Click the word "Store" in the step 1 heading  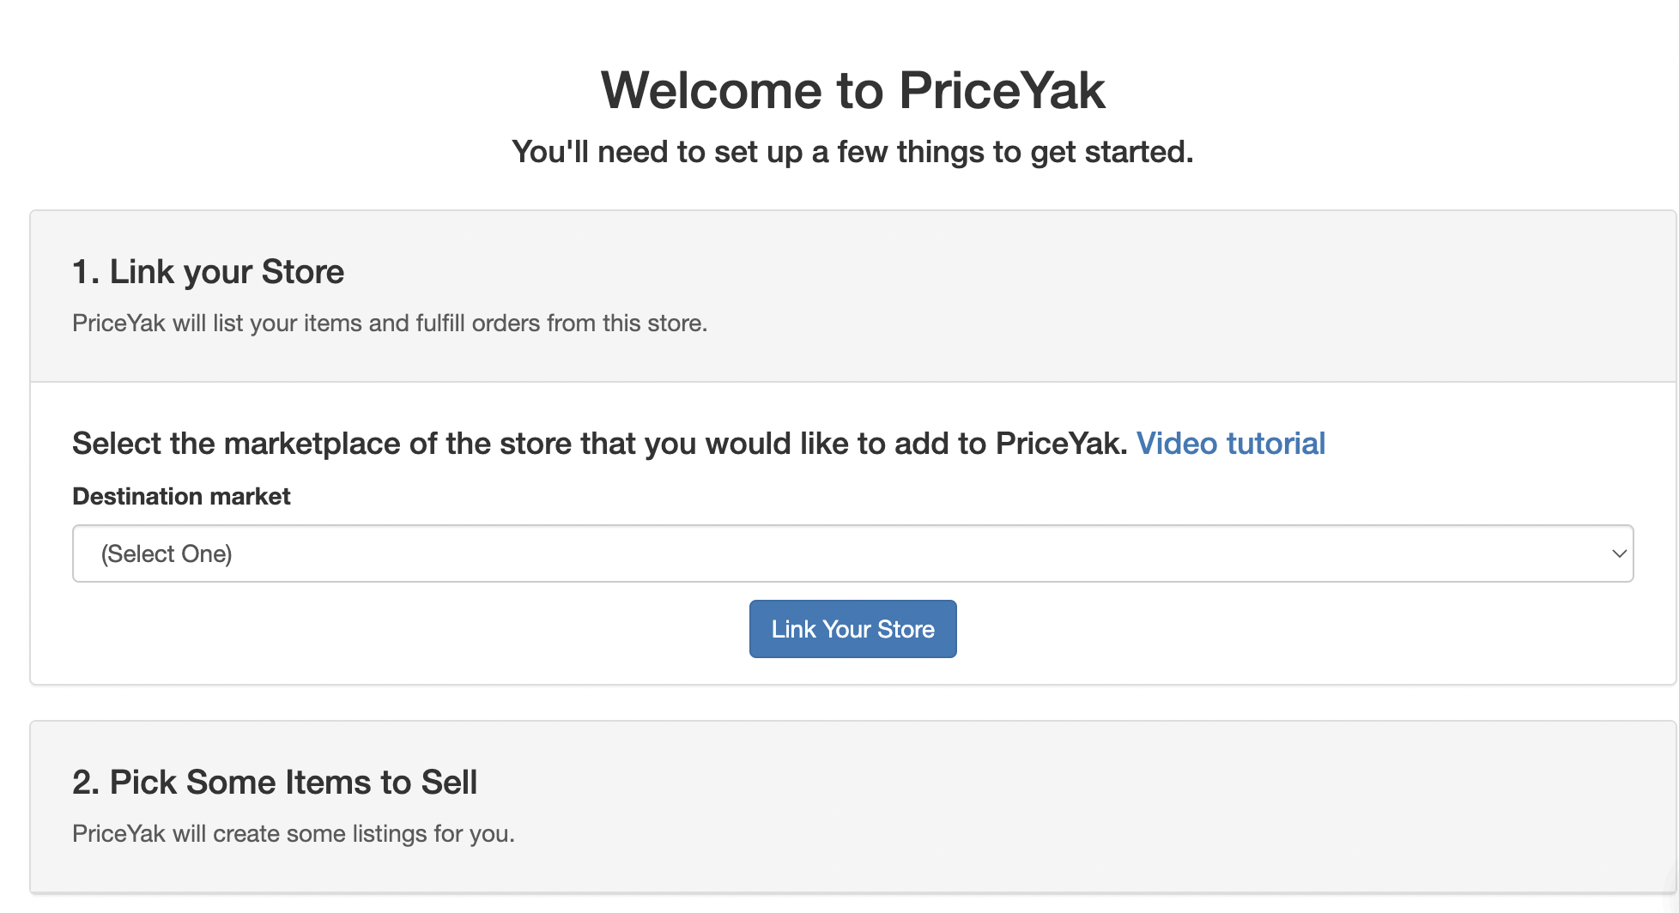click(303, 272)
